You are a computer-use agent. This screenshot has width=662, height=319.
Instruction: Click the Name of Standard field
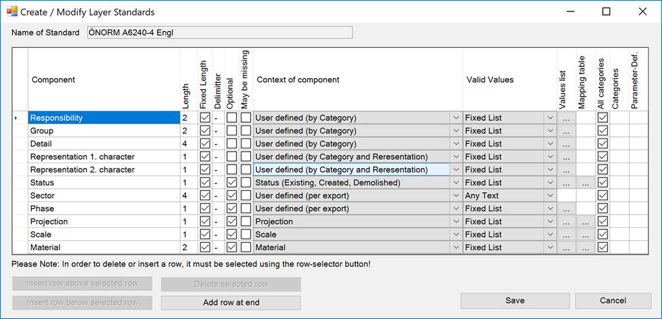pos(220,32)
